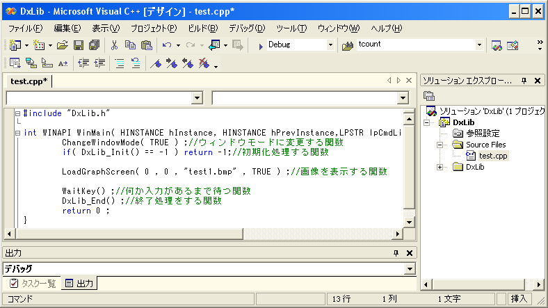Select the test.cpp* document tab

pyautogui.click(x=29, y=81)
